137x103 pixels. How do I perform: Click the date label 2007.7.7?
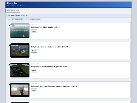point(34,44)
